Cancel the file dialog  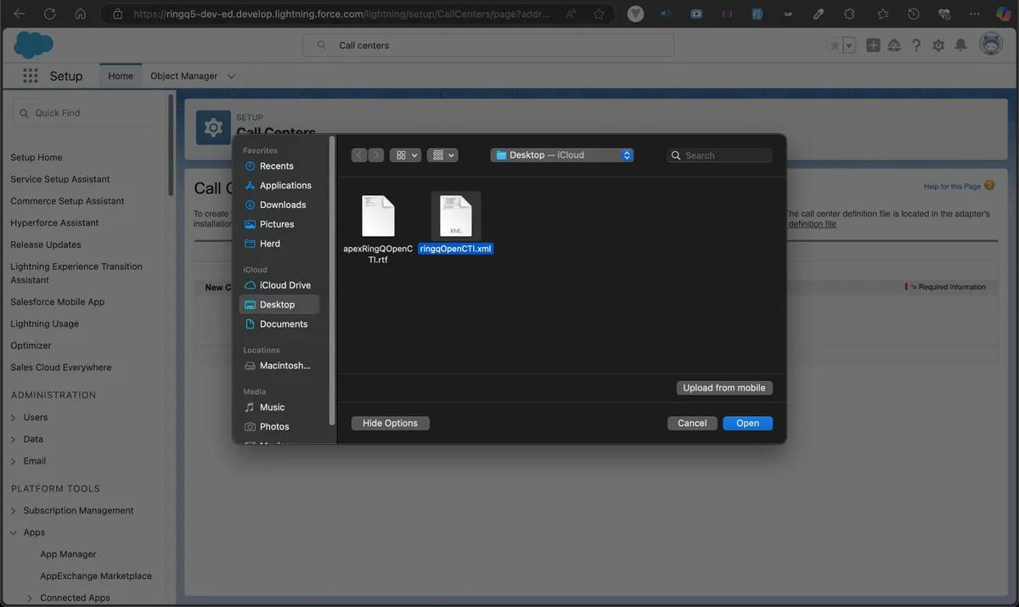pos(692,424)
